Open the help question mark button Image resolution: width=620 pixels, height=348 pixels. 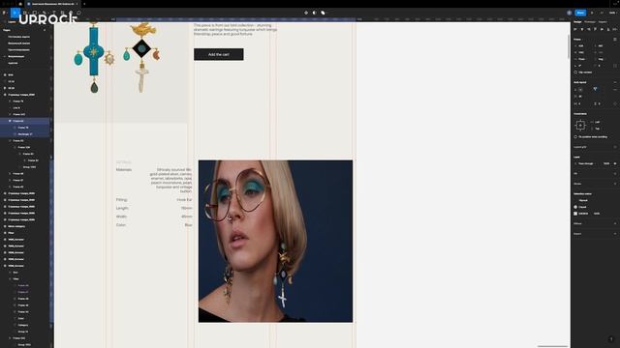(611, 339)
